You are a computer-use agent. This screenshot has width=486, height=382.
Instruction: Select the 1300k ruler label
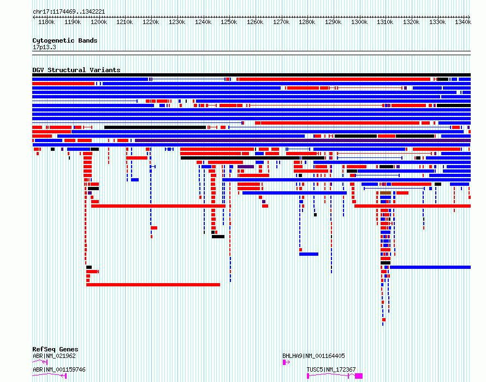click(x=359, y=22)
